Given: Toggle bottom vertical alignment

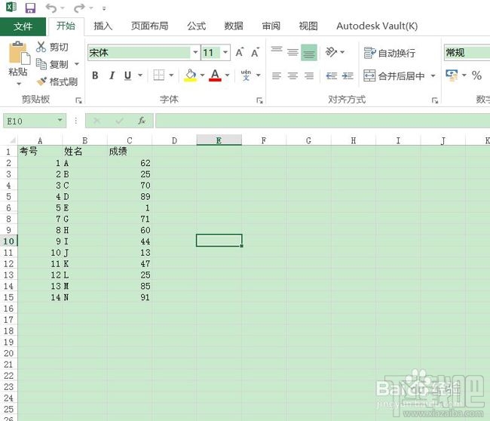Looking at the screenshot, I should (309, 53).
